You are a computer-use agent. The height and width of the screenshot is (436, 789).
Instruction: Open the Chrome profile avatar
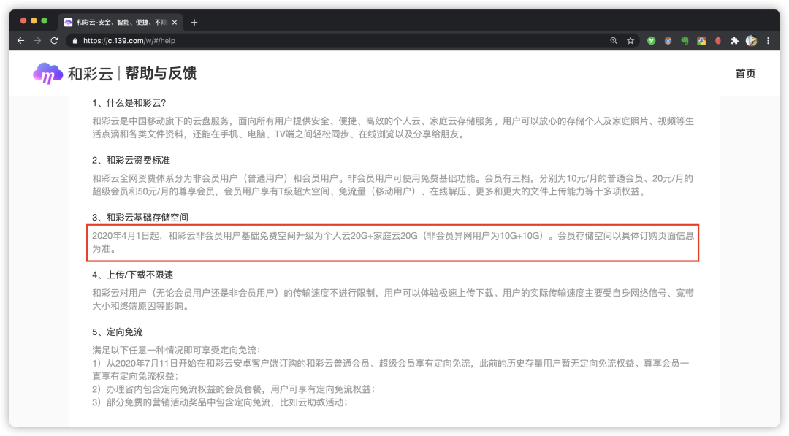click(751, 41)
